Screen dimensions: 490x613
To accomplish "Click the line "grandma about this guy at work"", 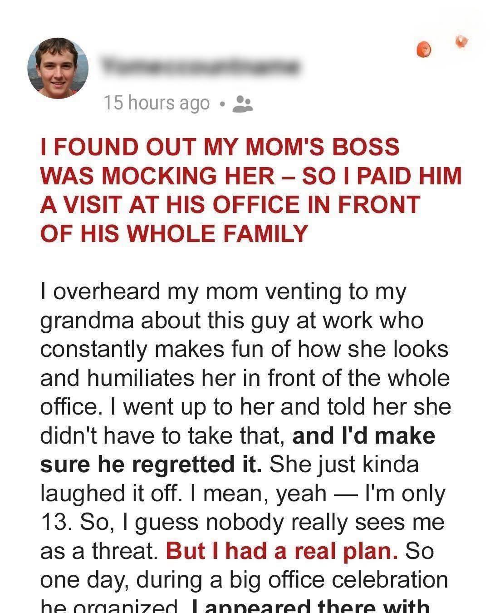I will point(231,321).
